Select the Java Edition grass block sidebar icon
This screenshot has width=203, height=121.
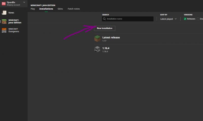pyautogui.click(x=4, y=22)
